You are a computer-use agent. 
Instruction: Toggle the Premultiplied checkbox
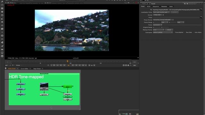[x=174, y=32]
